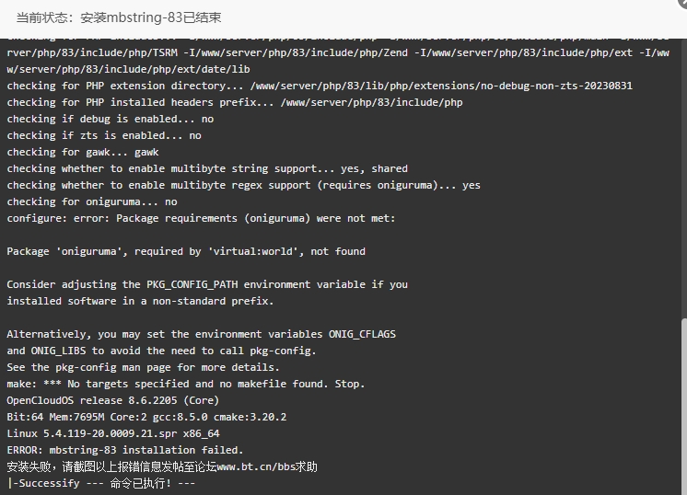Click the OpenCloudOS release 8.6.2205 line

click(x=112, y=400)
